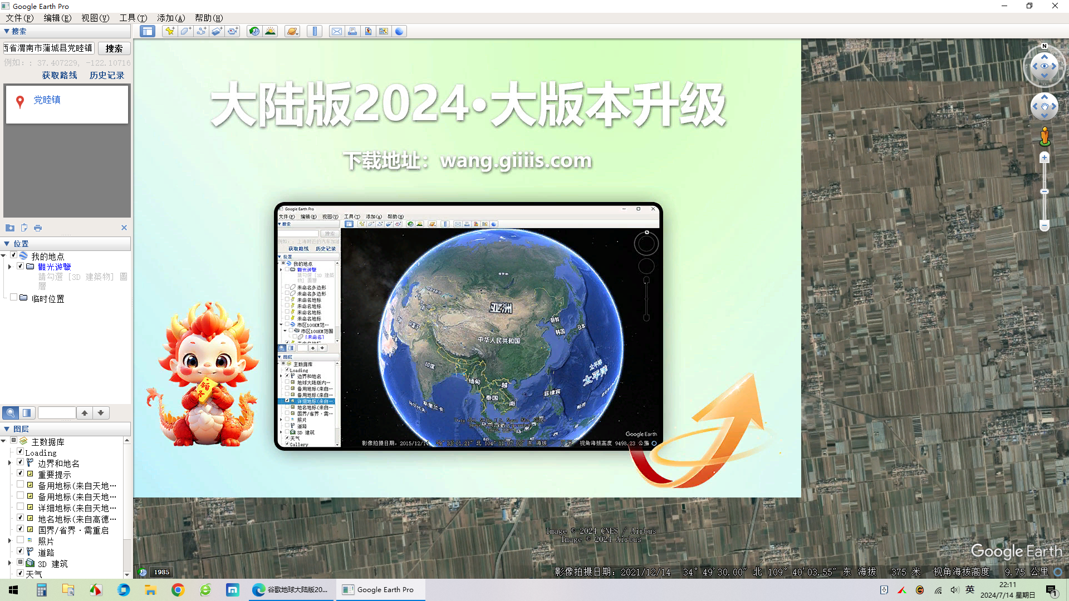Toggle the Temporary Places checkbox

13,298
